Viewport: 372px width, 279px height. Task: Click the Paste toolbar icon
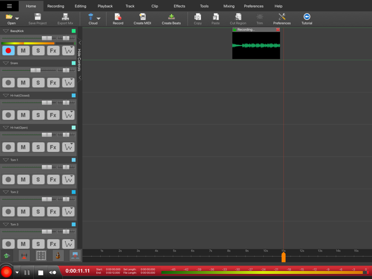216,16
